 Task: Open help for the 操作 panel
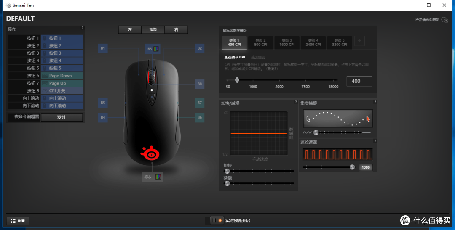83,28
